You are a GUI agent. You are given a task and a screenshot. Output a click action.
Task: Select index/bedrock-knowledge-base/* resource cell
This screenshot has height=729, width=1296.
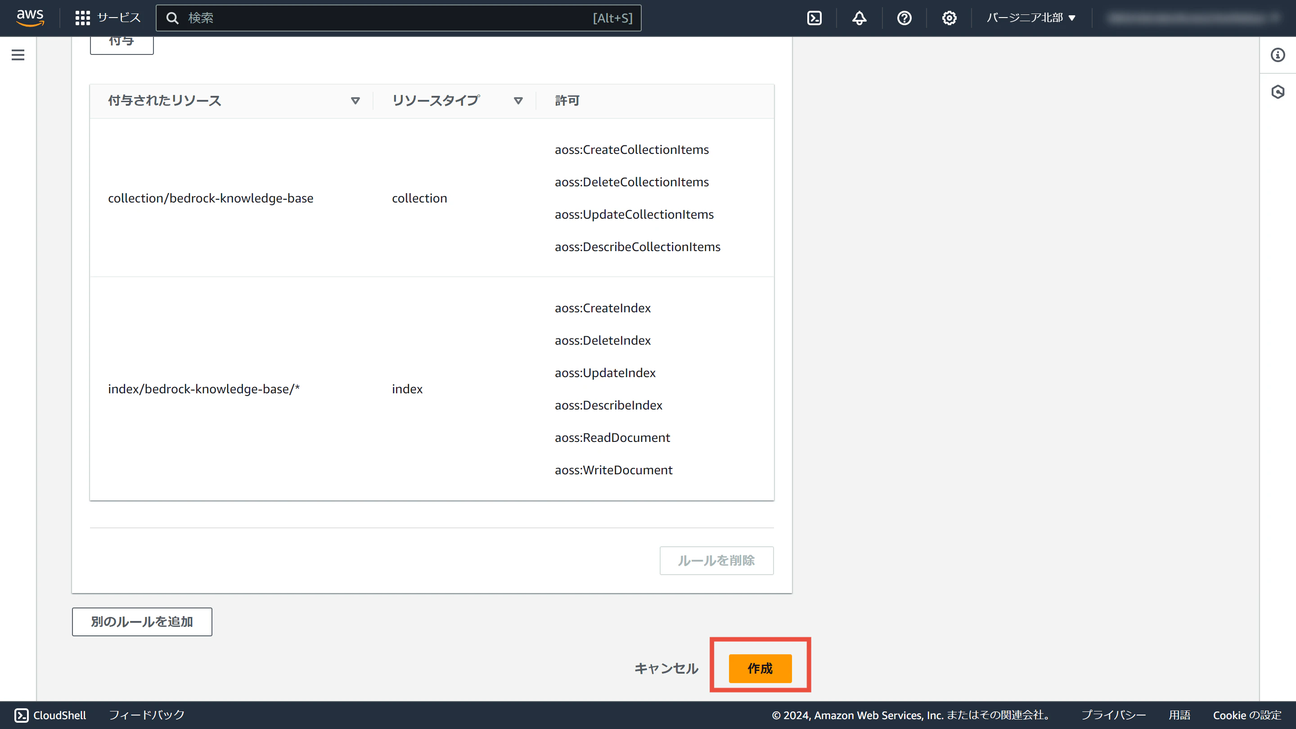tap(204, 389)
